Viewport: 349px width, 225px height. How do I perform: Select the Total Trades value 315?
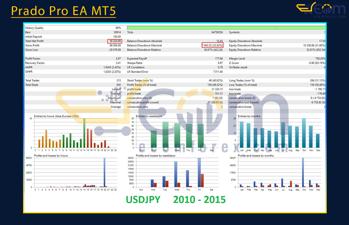click(119, 81)
